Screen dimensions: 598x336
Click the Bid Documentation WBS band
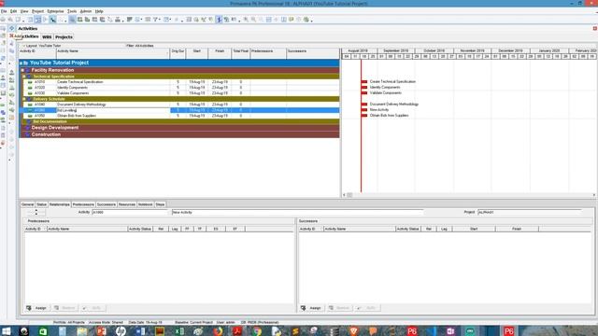click(x=179, y=122)
